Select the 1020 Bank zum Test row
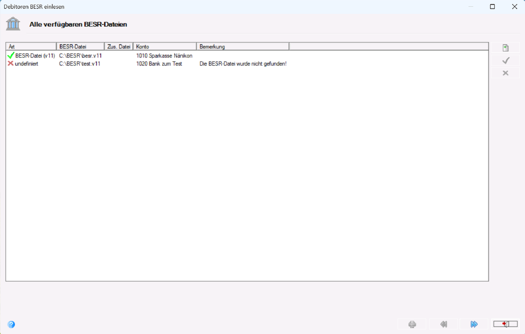The image size is (525, 334). click(x=247, y=64)
